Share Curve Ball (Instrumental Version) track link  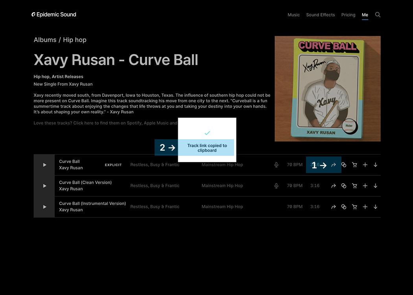333,207
